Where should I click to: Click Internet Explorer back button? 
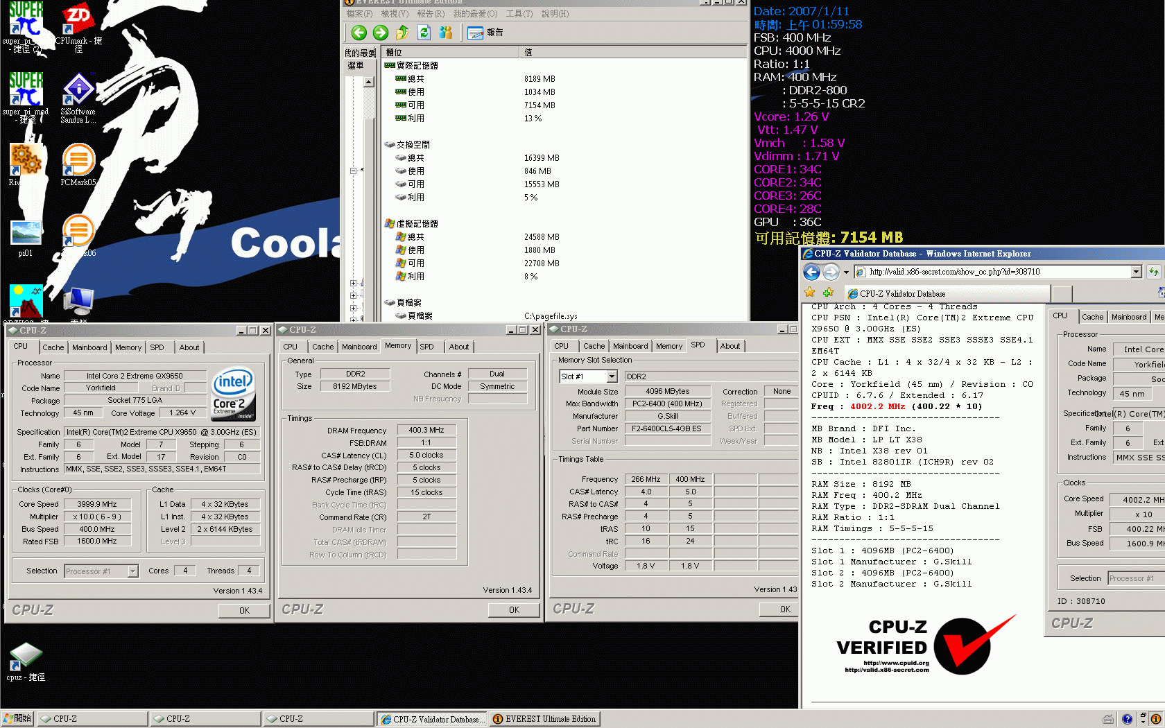click(x=811, y=272)
